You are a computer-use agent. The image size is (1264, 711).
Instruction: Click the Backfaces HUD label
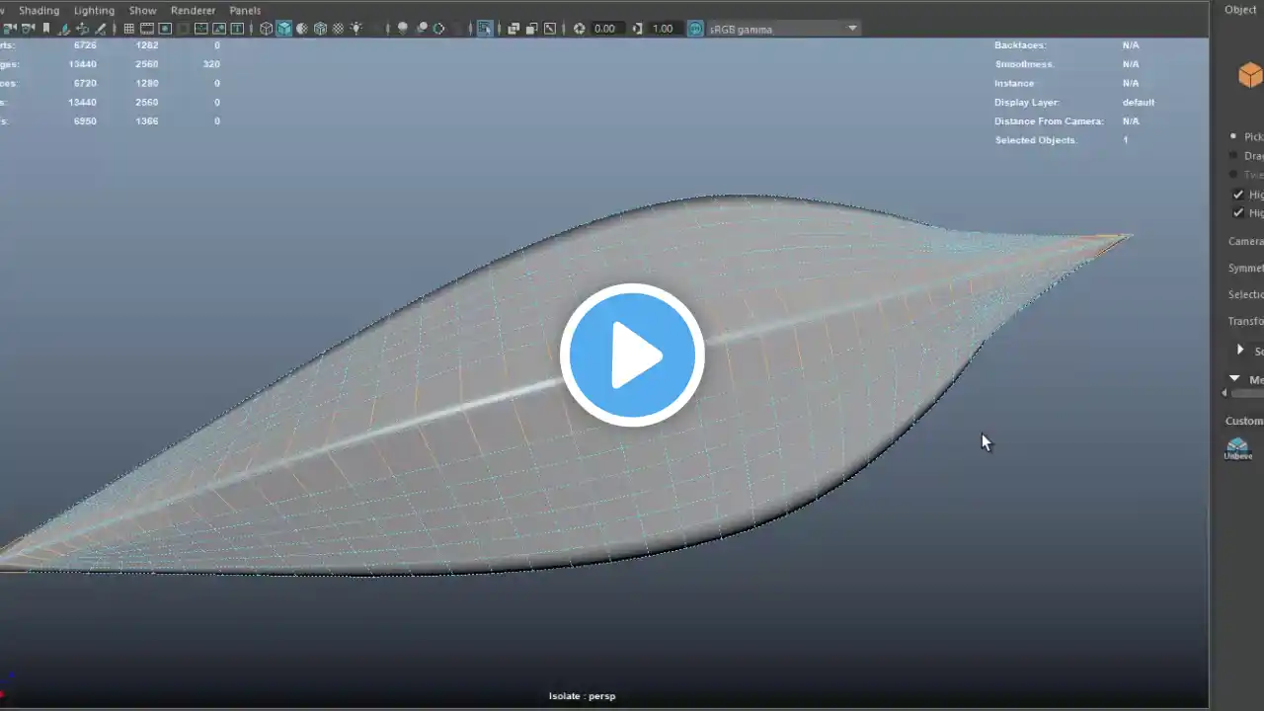coord(1020,45)
